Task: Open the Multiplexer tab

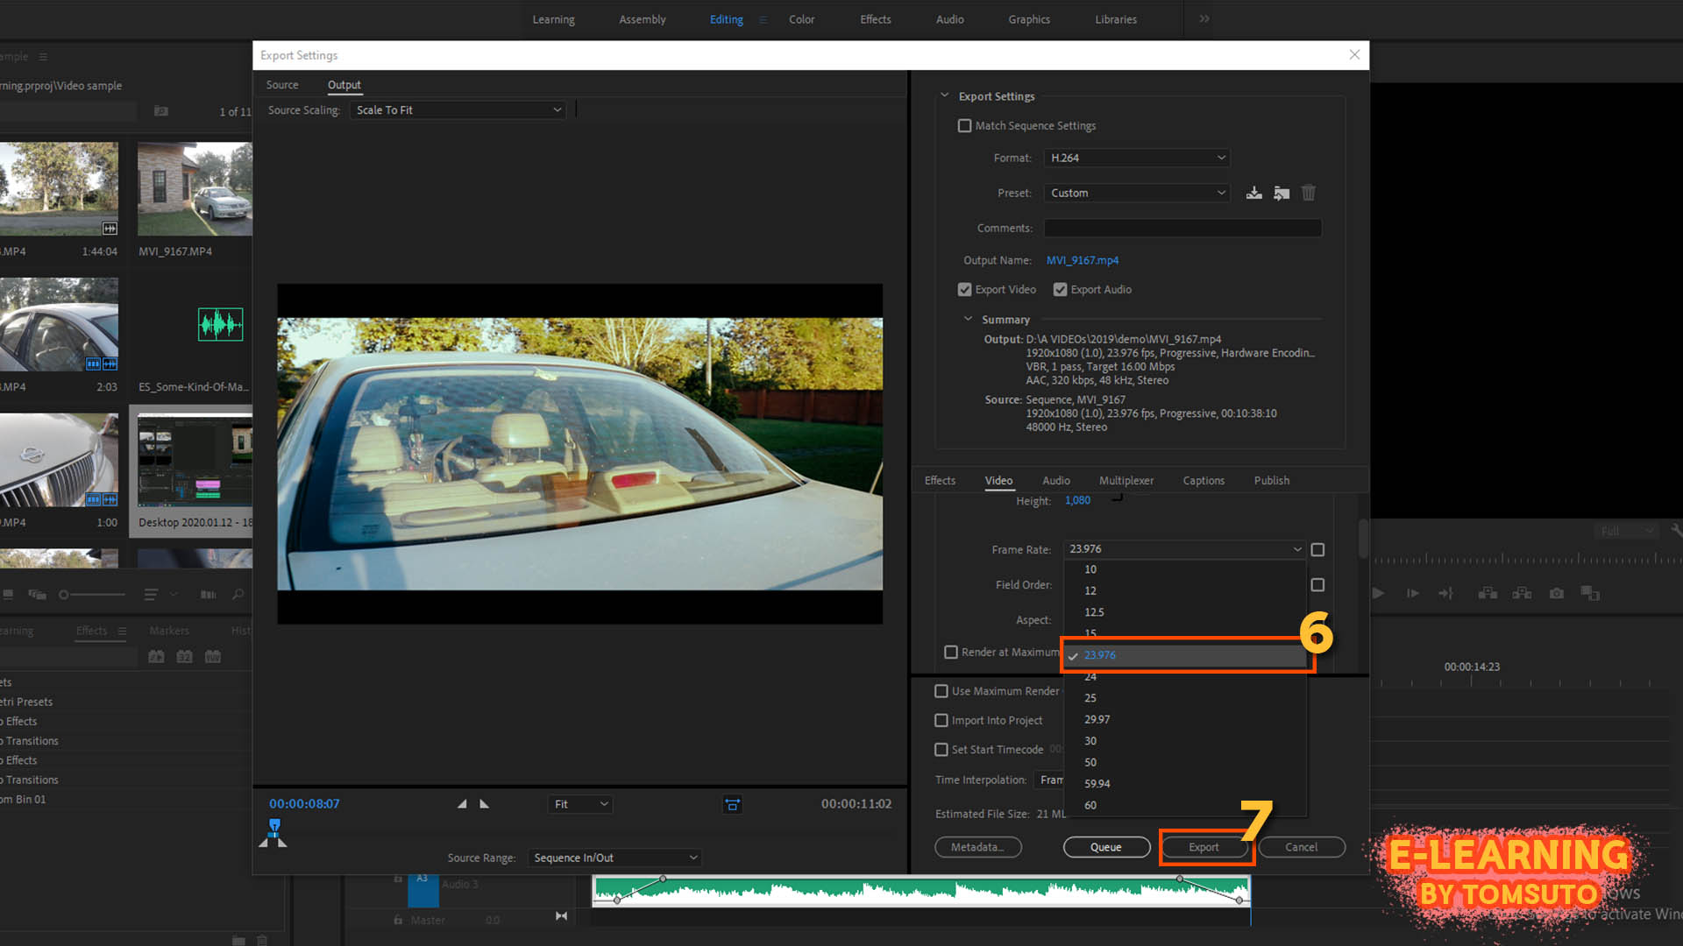Action: coord(1126,481)
